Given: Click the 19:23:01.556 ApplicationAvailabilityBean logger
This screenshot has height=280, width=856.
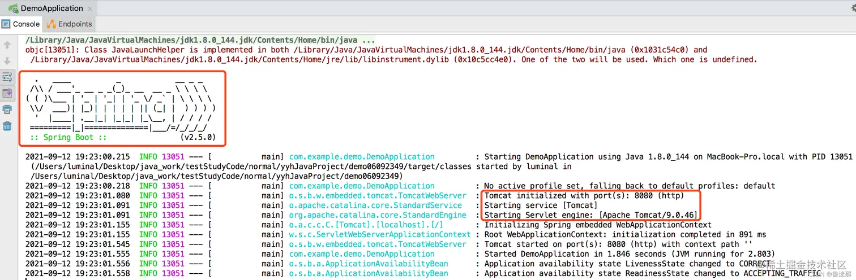Looking at the screenshot, I should pyautogui.click(x=369, y=264).
